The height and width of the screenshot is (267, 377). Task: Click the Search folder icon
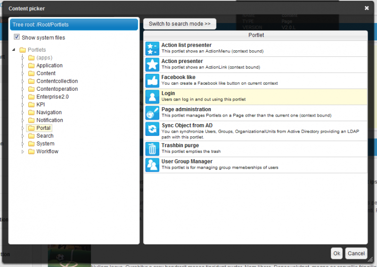[31, 136]
